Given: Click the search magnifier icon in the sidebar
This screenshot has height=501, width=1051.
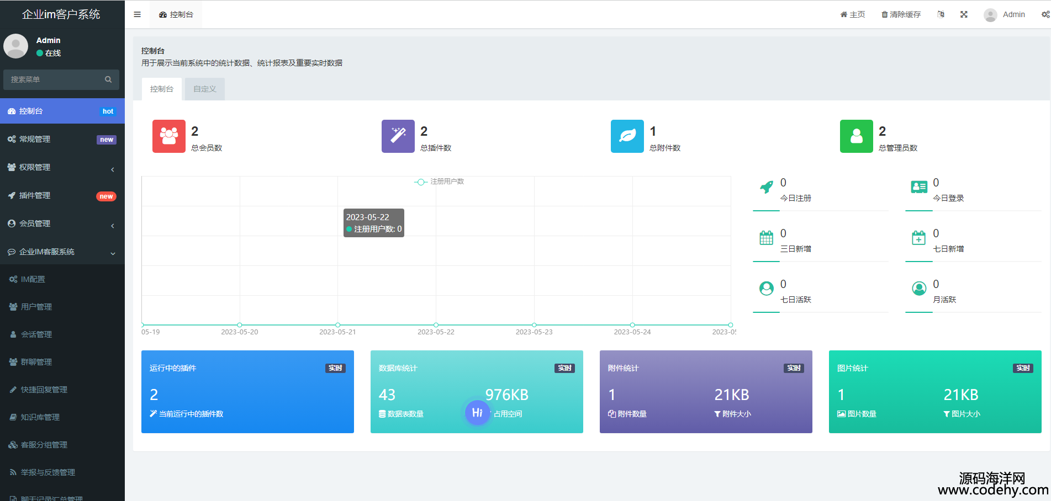Looking at the screenshot, I should (x=108, y=79).
